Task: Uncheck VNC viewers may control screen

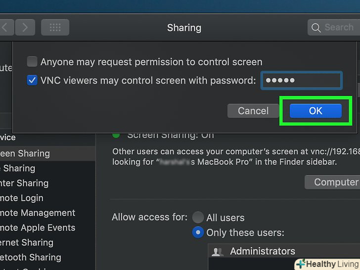Action: (x=32, y=80)
